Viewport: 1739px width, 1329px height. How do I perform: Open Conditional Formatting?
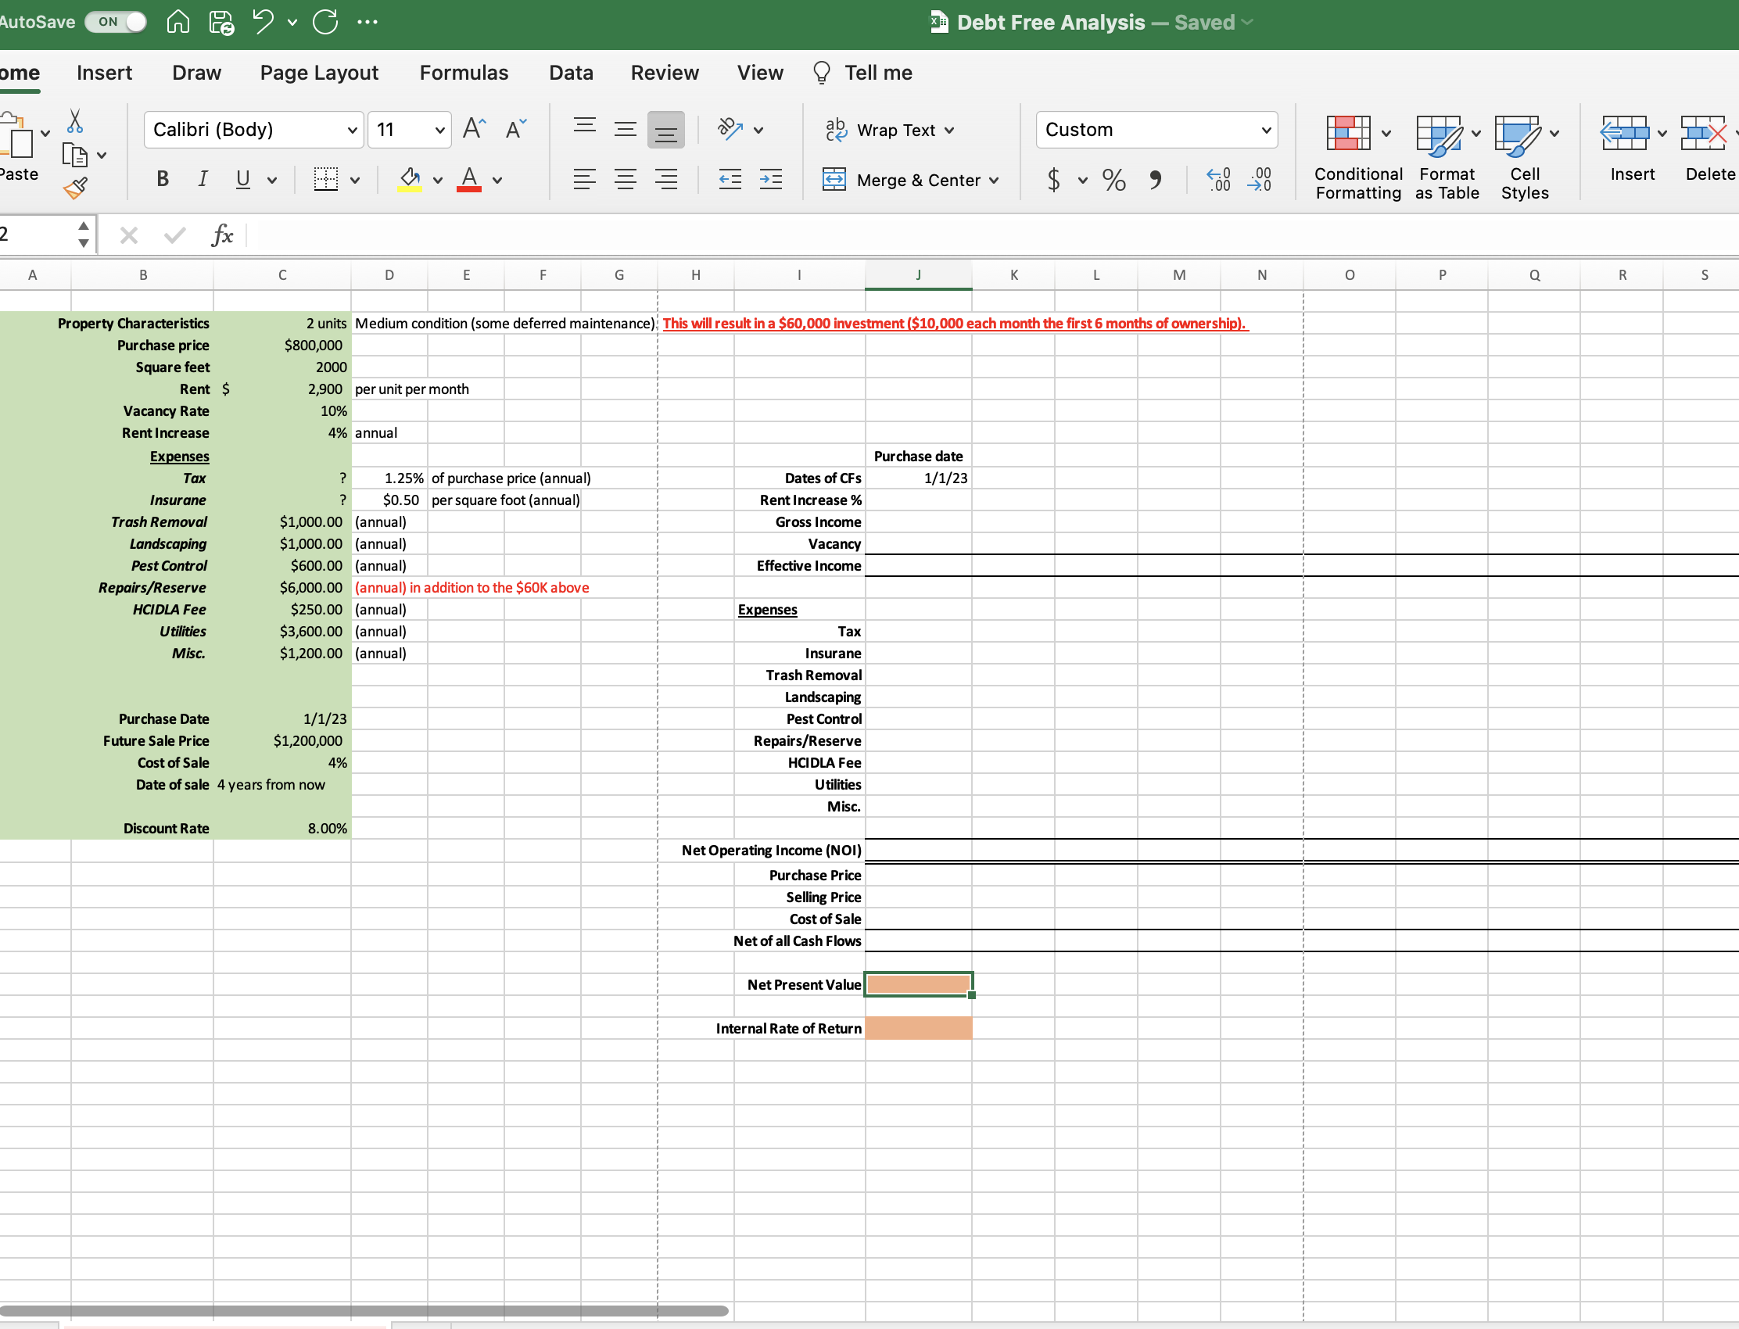[x=1356, y=155]
